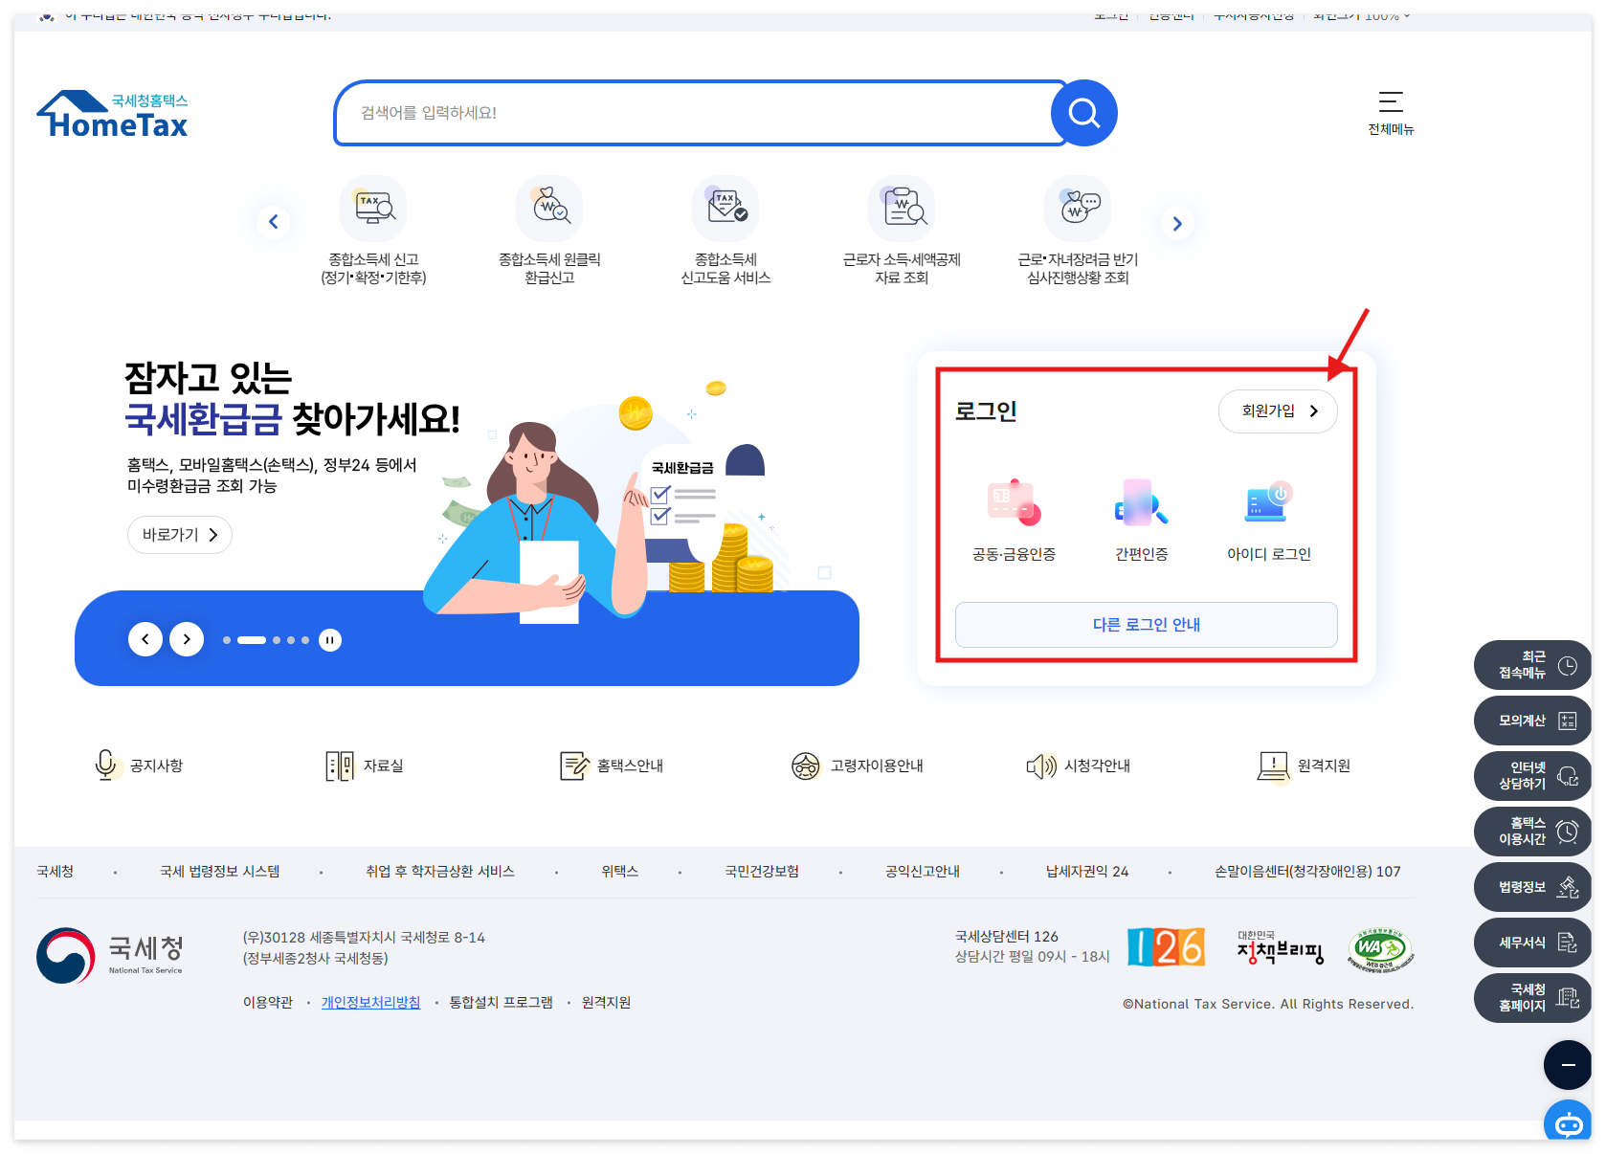Viewport: 1606px width, 1154px height.
Task: Open 개인정보처리방침 link
Action: [x=371, y=1003]
